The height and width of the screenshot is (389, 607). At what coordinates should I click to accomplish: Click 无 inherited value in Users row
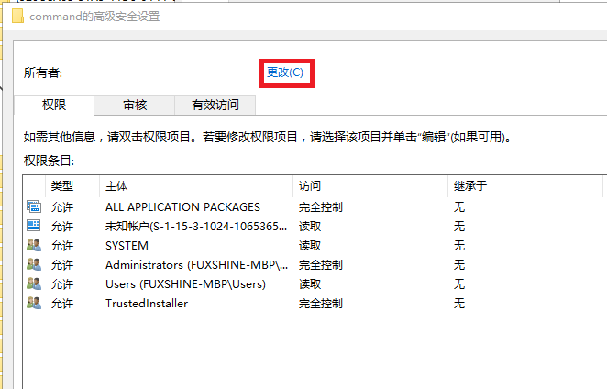[x=459, y=284]
